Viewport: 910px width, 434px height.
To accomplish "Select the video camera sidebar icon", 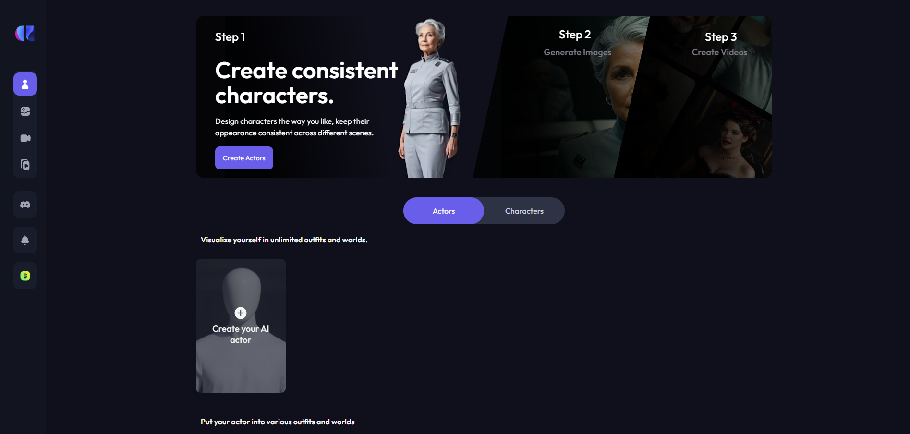I will point(25,138).
